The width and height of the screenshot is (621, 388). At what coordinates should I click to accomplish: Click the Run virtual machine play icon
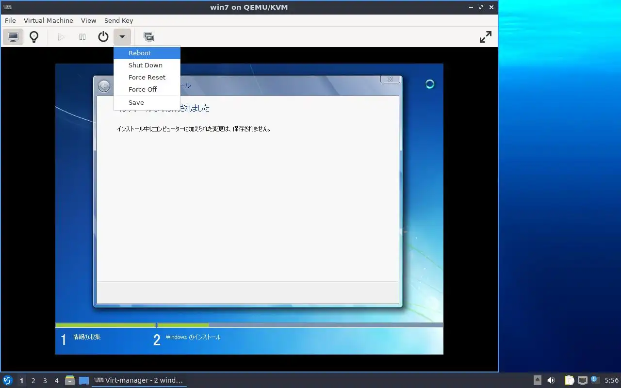pos(61,37)
